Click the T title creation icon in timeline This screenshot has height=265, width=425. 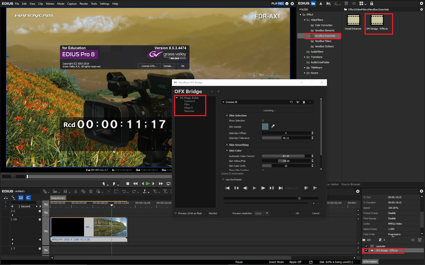165,191
